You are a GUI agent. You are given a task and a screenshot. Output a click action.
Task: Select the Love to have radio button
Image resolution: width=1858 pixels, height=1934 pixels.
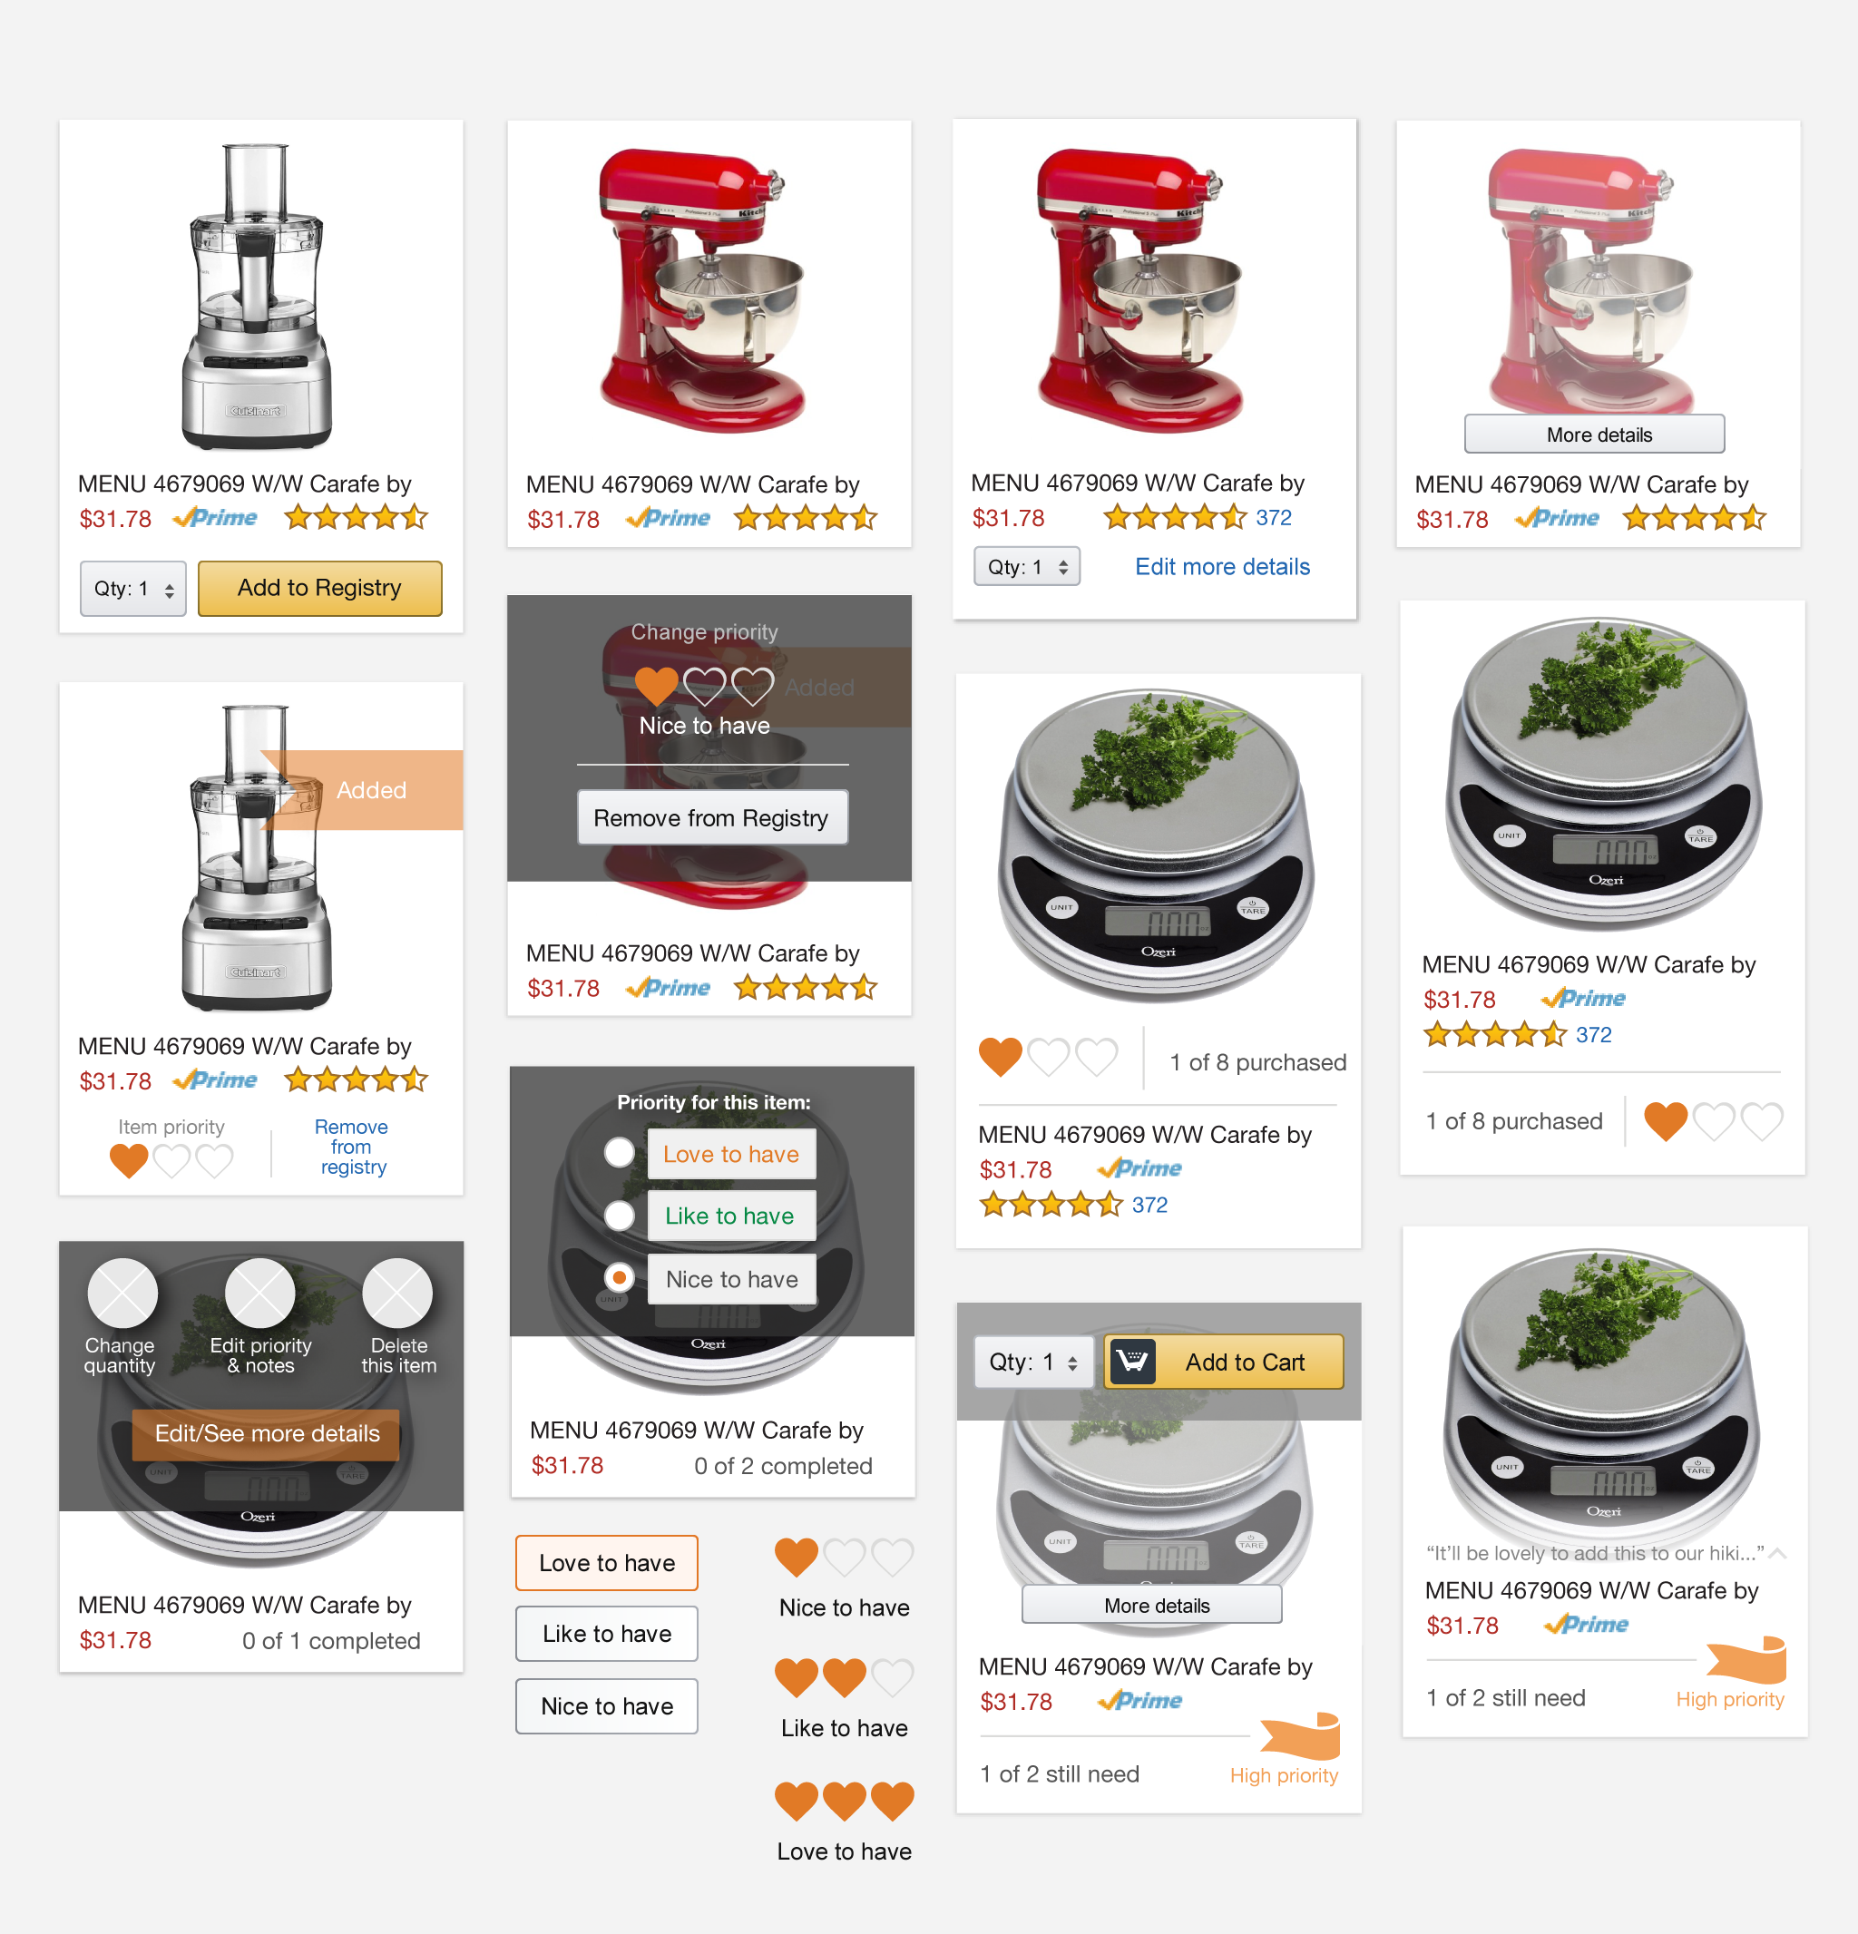click(x=619, y=1152)
